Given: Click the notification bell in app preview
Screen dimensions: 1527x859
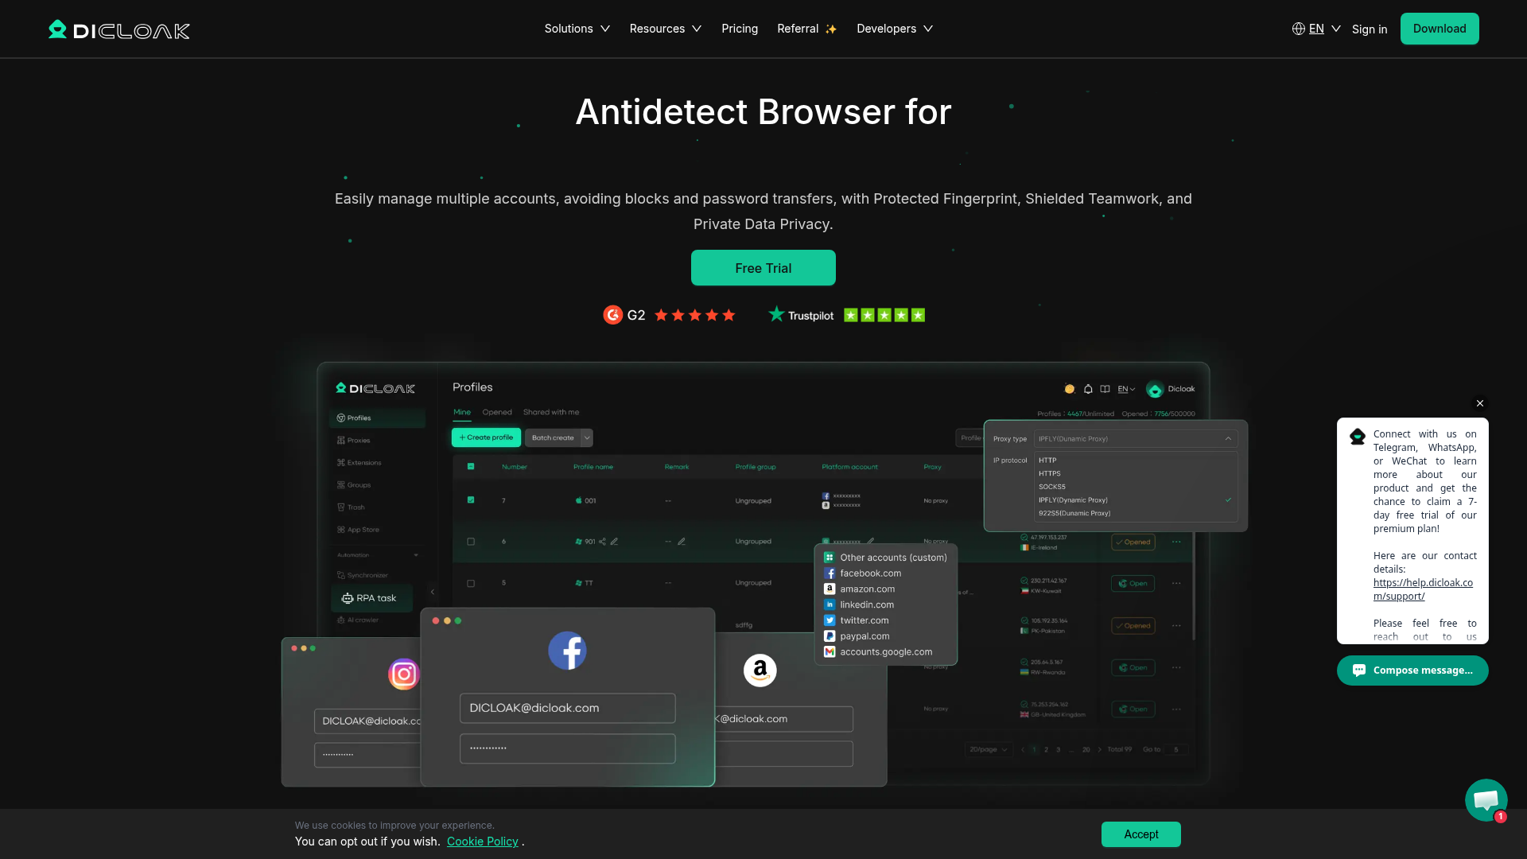Looking at the screenshot, I should click(x=1088, y=389).
